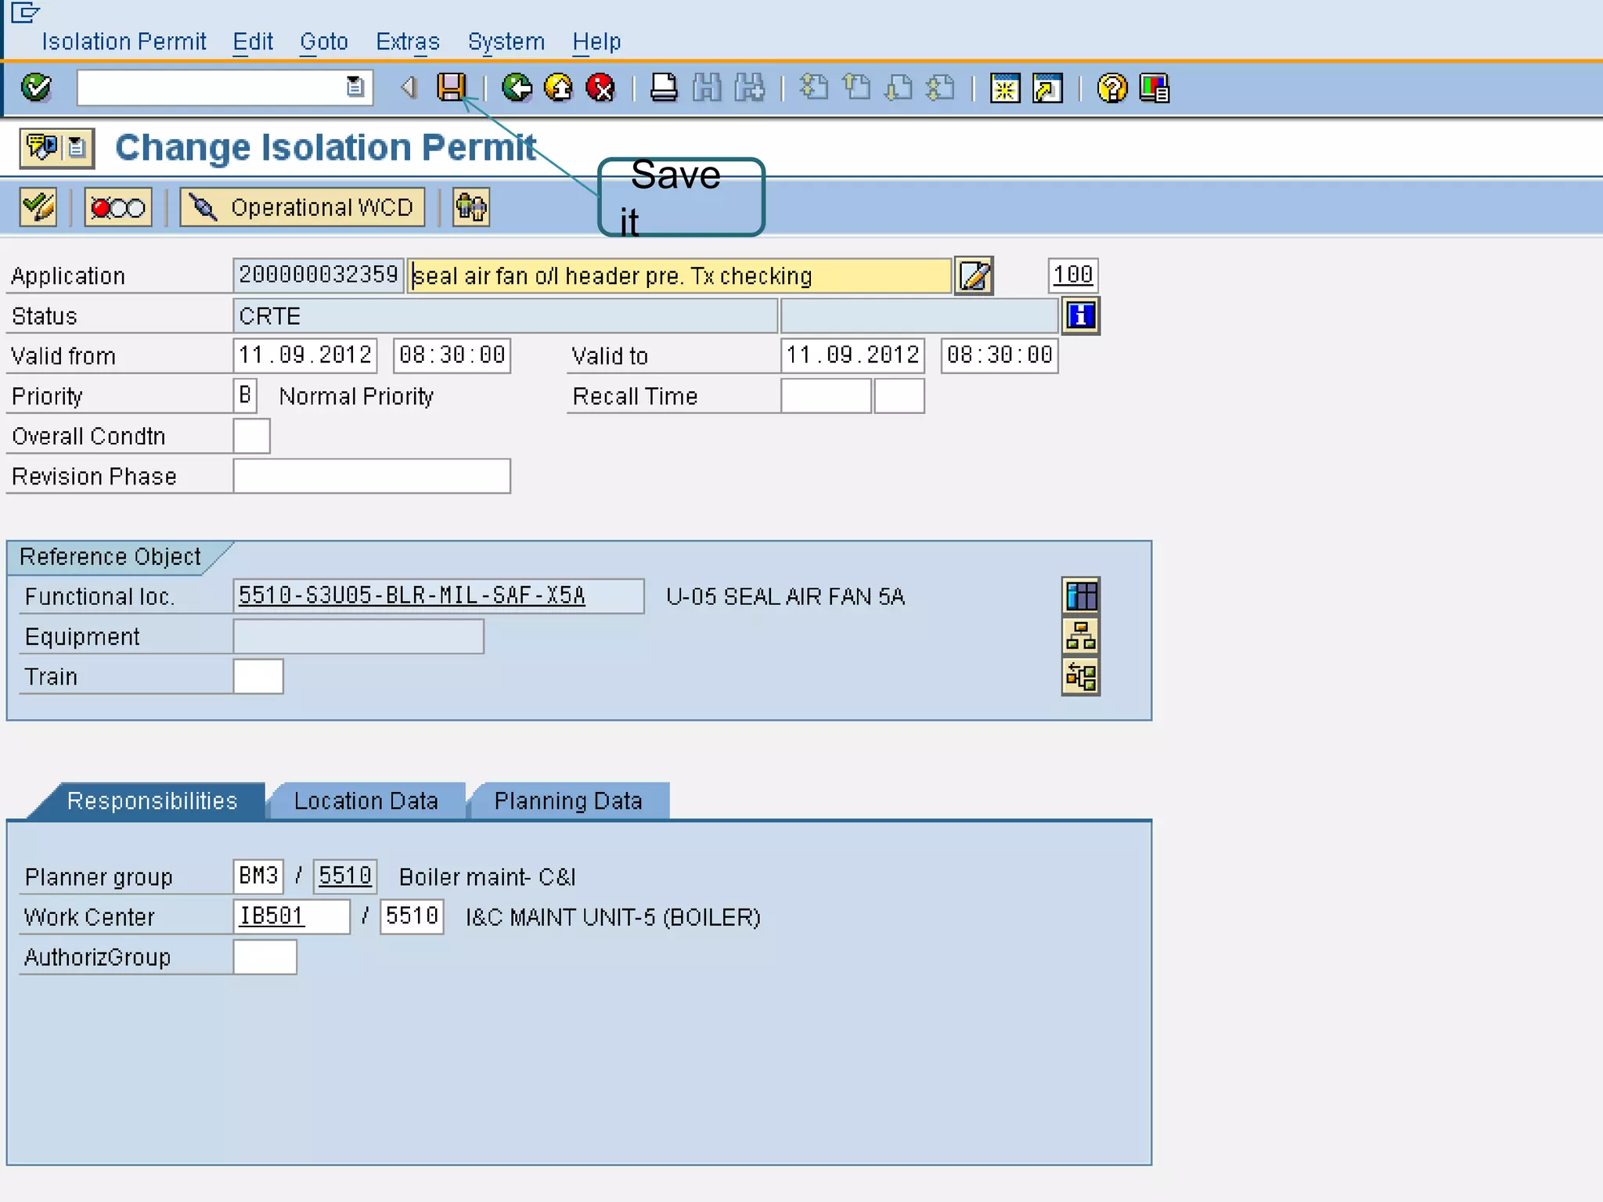Switch to the Planning Data tab
This screenshot has height=1202, width=1603.
(x=568, y=801)
